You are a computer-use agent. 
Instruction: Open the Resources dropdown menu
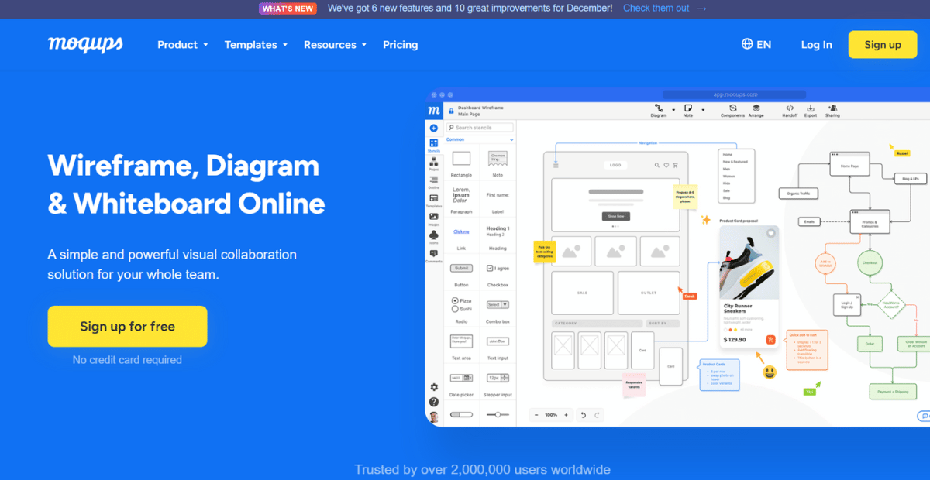(335, 45)
